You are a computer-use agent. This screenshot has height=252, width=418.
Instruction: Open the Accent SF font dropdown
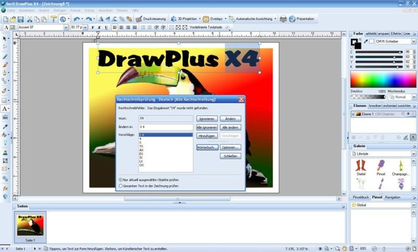click(x=66, y=28)
